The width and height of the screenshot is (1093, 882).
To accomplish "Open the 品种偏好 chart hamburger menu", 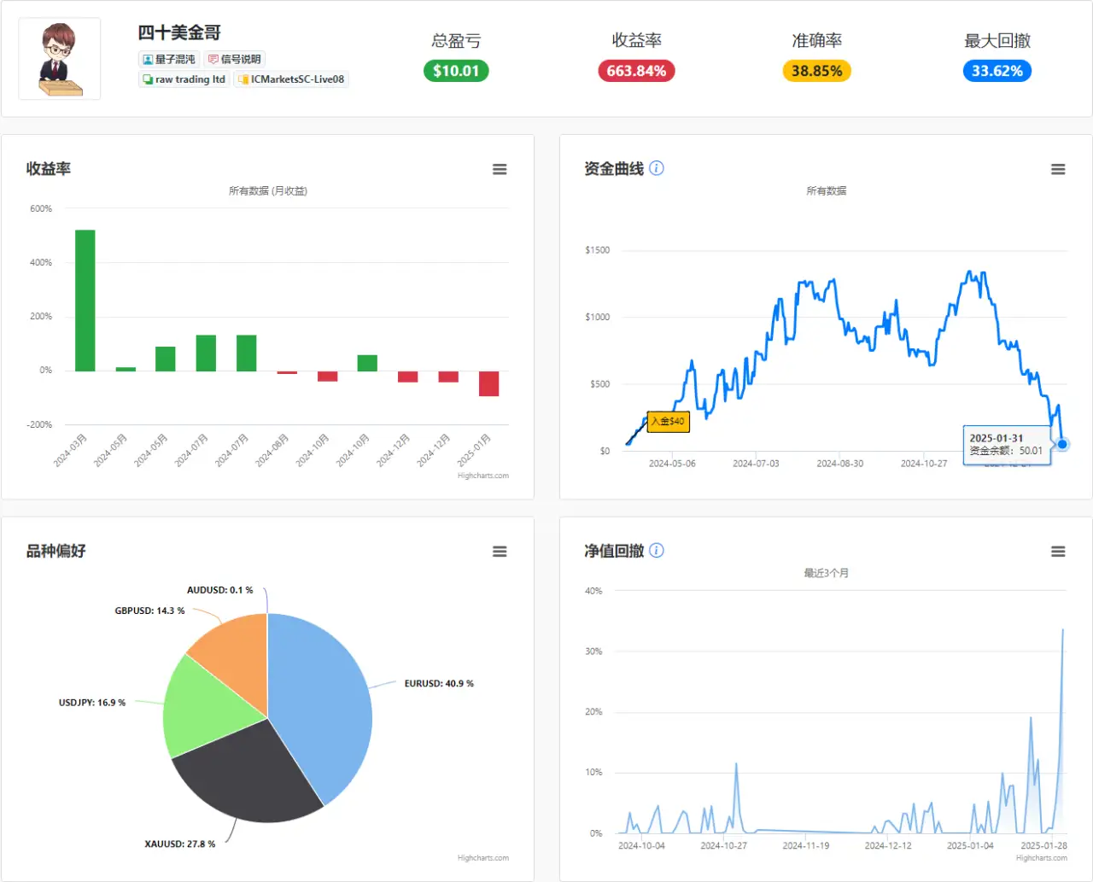I will (x=500, y=552).
